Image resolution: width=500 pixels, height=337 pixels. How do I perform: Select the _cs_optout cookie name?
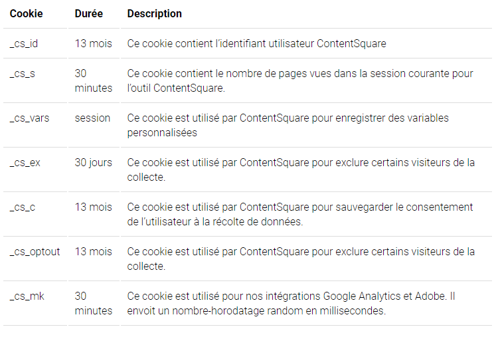coord(35,252)
